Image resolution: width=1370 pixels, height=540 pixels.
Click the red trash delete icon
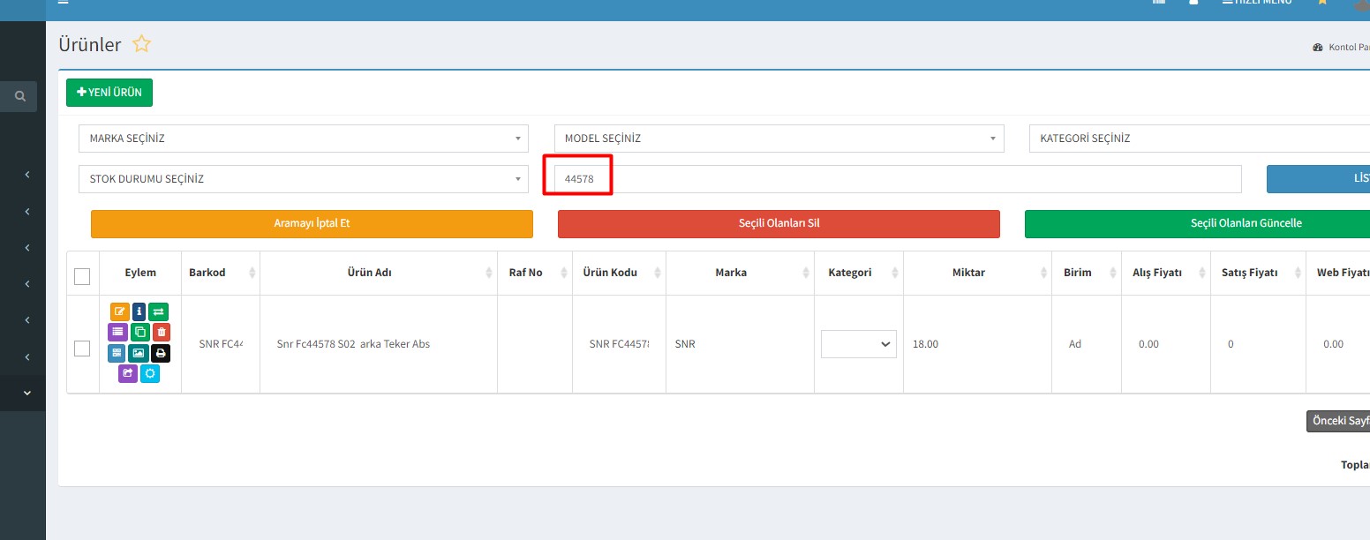click(161, 333)
